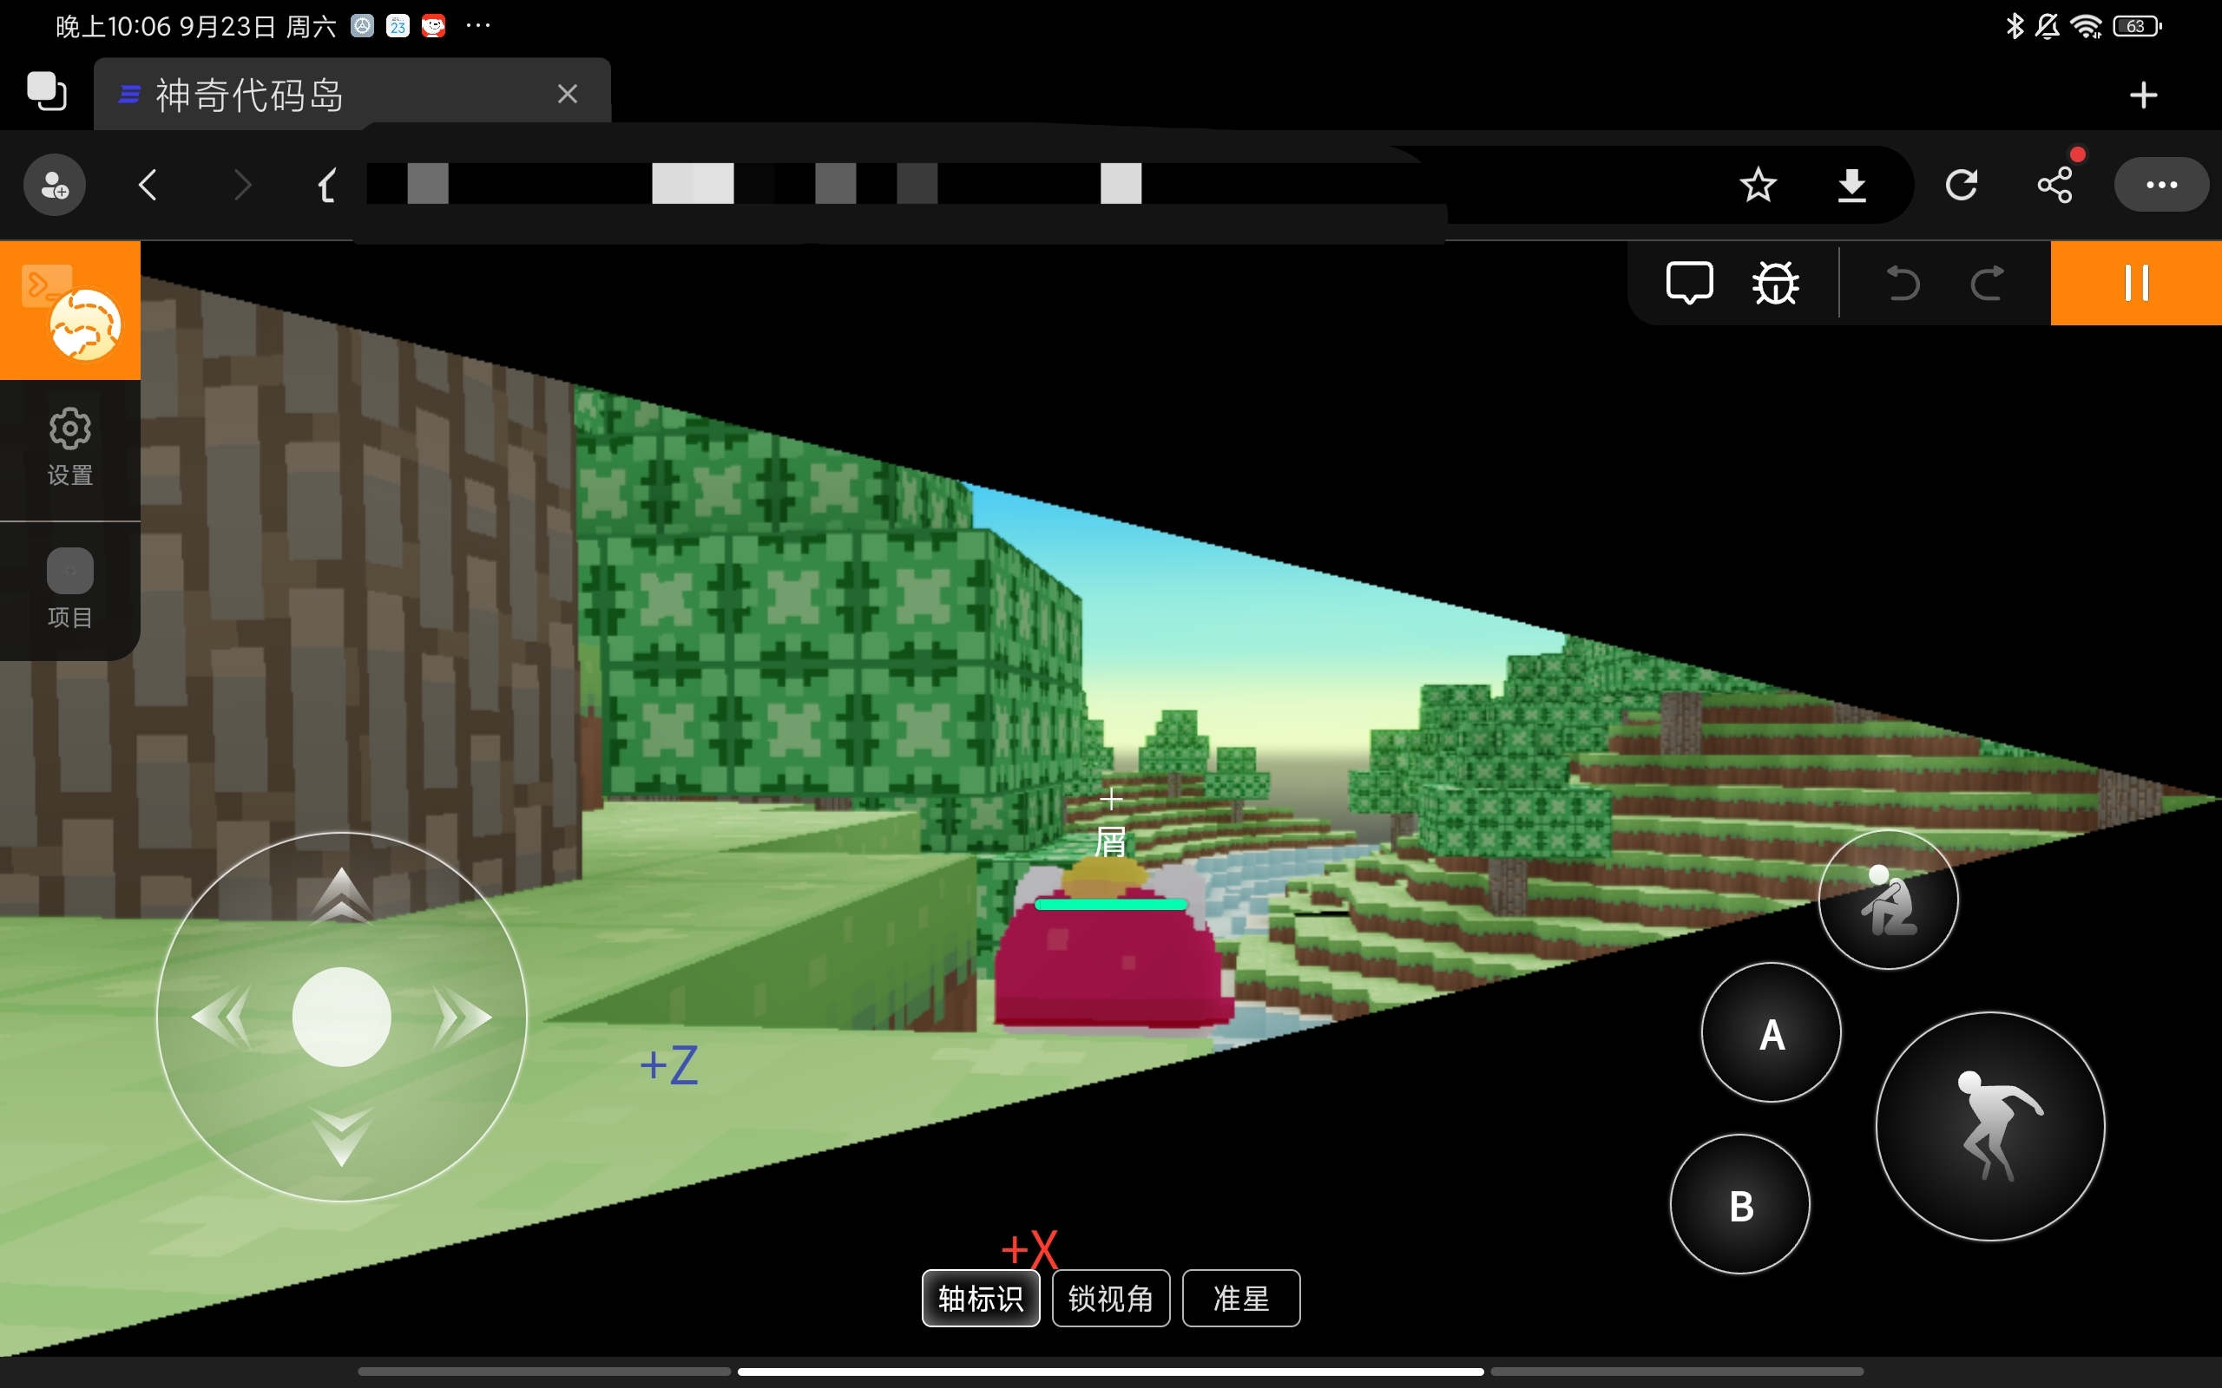Tap the muted notification bell icon
Screen dimensions: 2222x1388
pos(2047,27)
